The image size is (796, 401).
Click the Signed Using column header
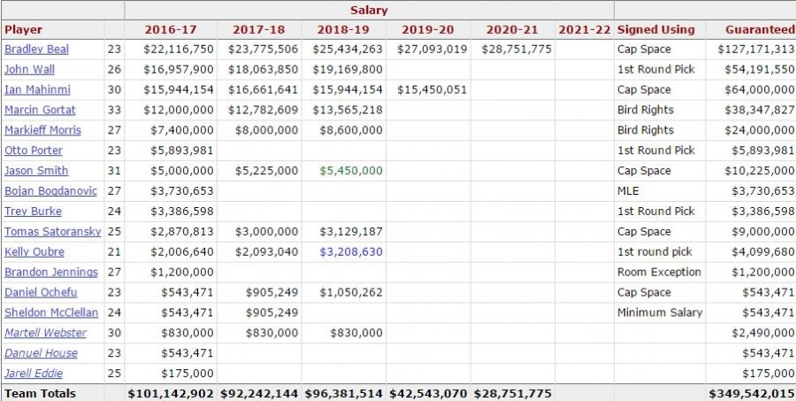656,30
